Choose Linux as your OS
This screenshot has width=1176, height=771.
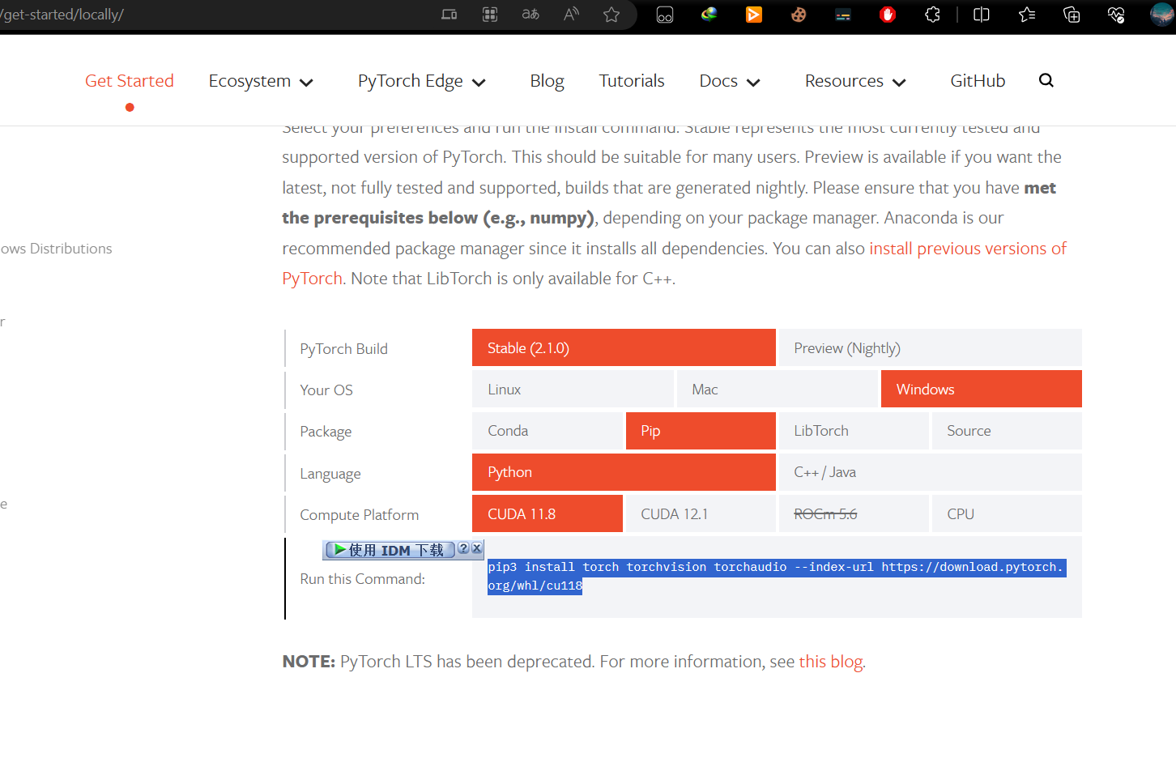(573, 389)
